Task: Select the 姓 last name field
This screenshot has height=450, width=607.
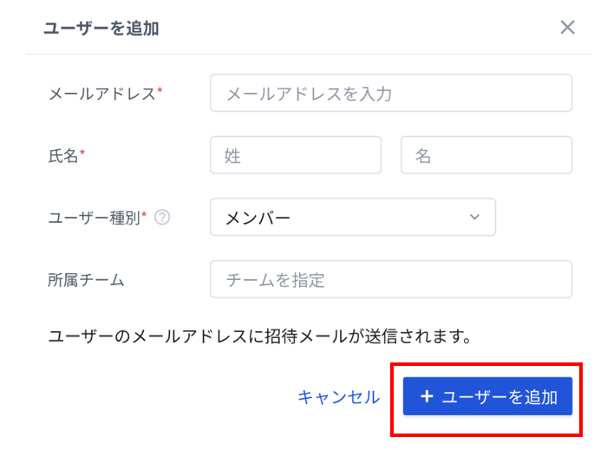Action: 296,155
